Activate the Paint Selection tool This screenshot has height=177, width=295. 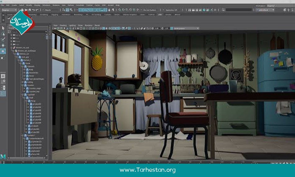click(x=3, y=39)
